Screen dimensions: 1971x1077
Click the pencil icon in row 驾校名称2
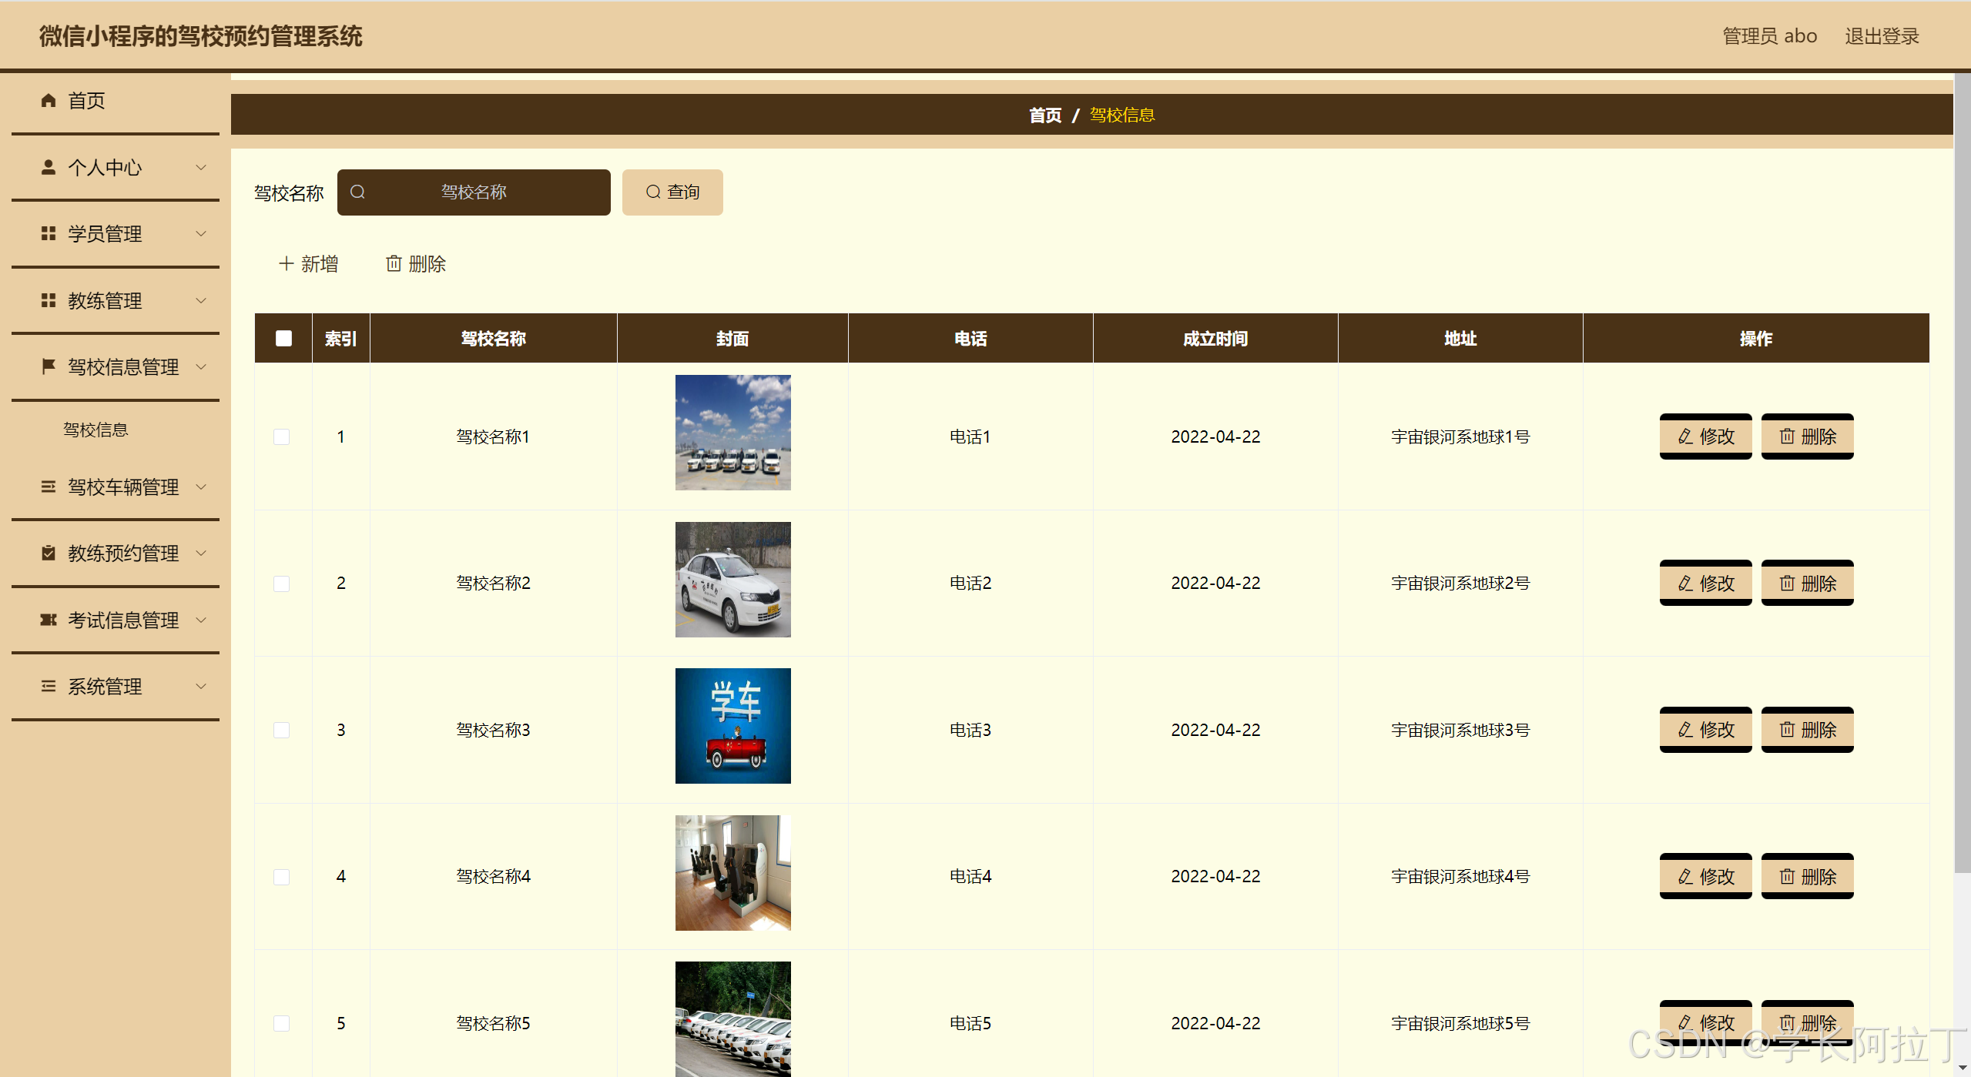(x=1685, y=583)
